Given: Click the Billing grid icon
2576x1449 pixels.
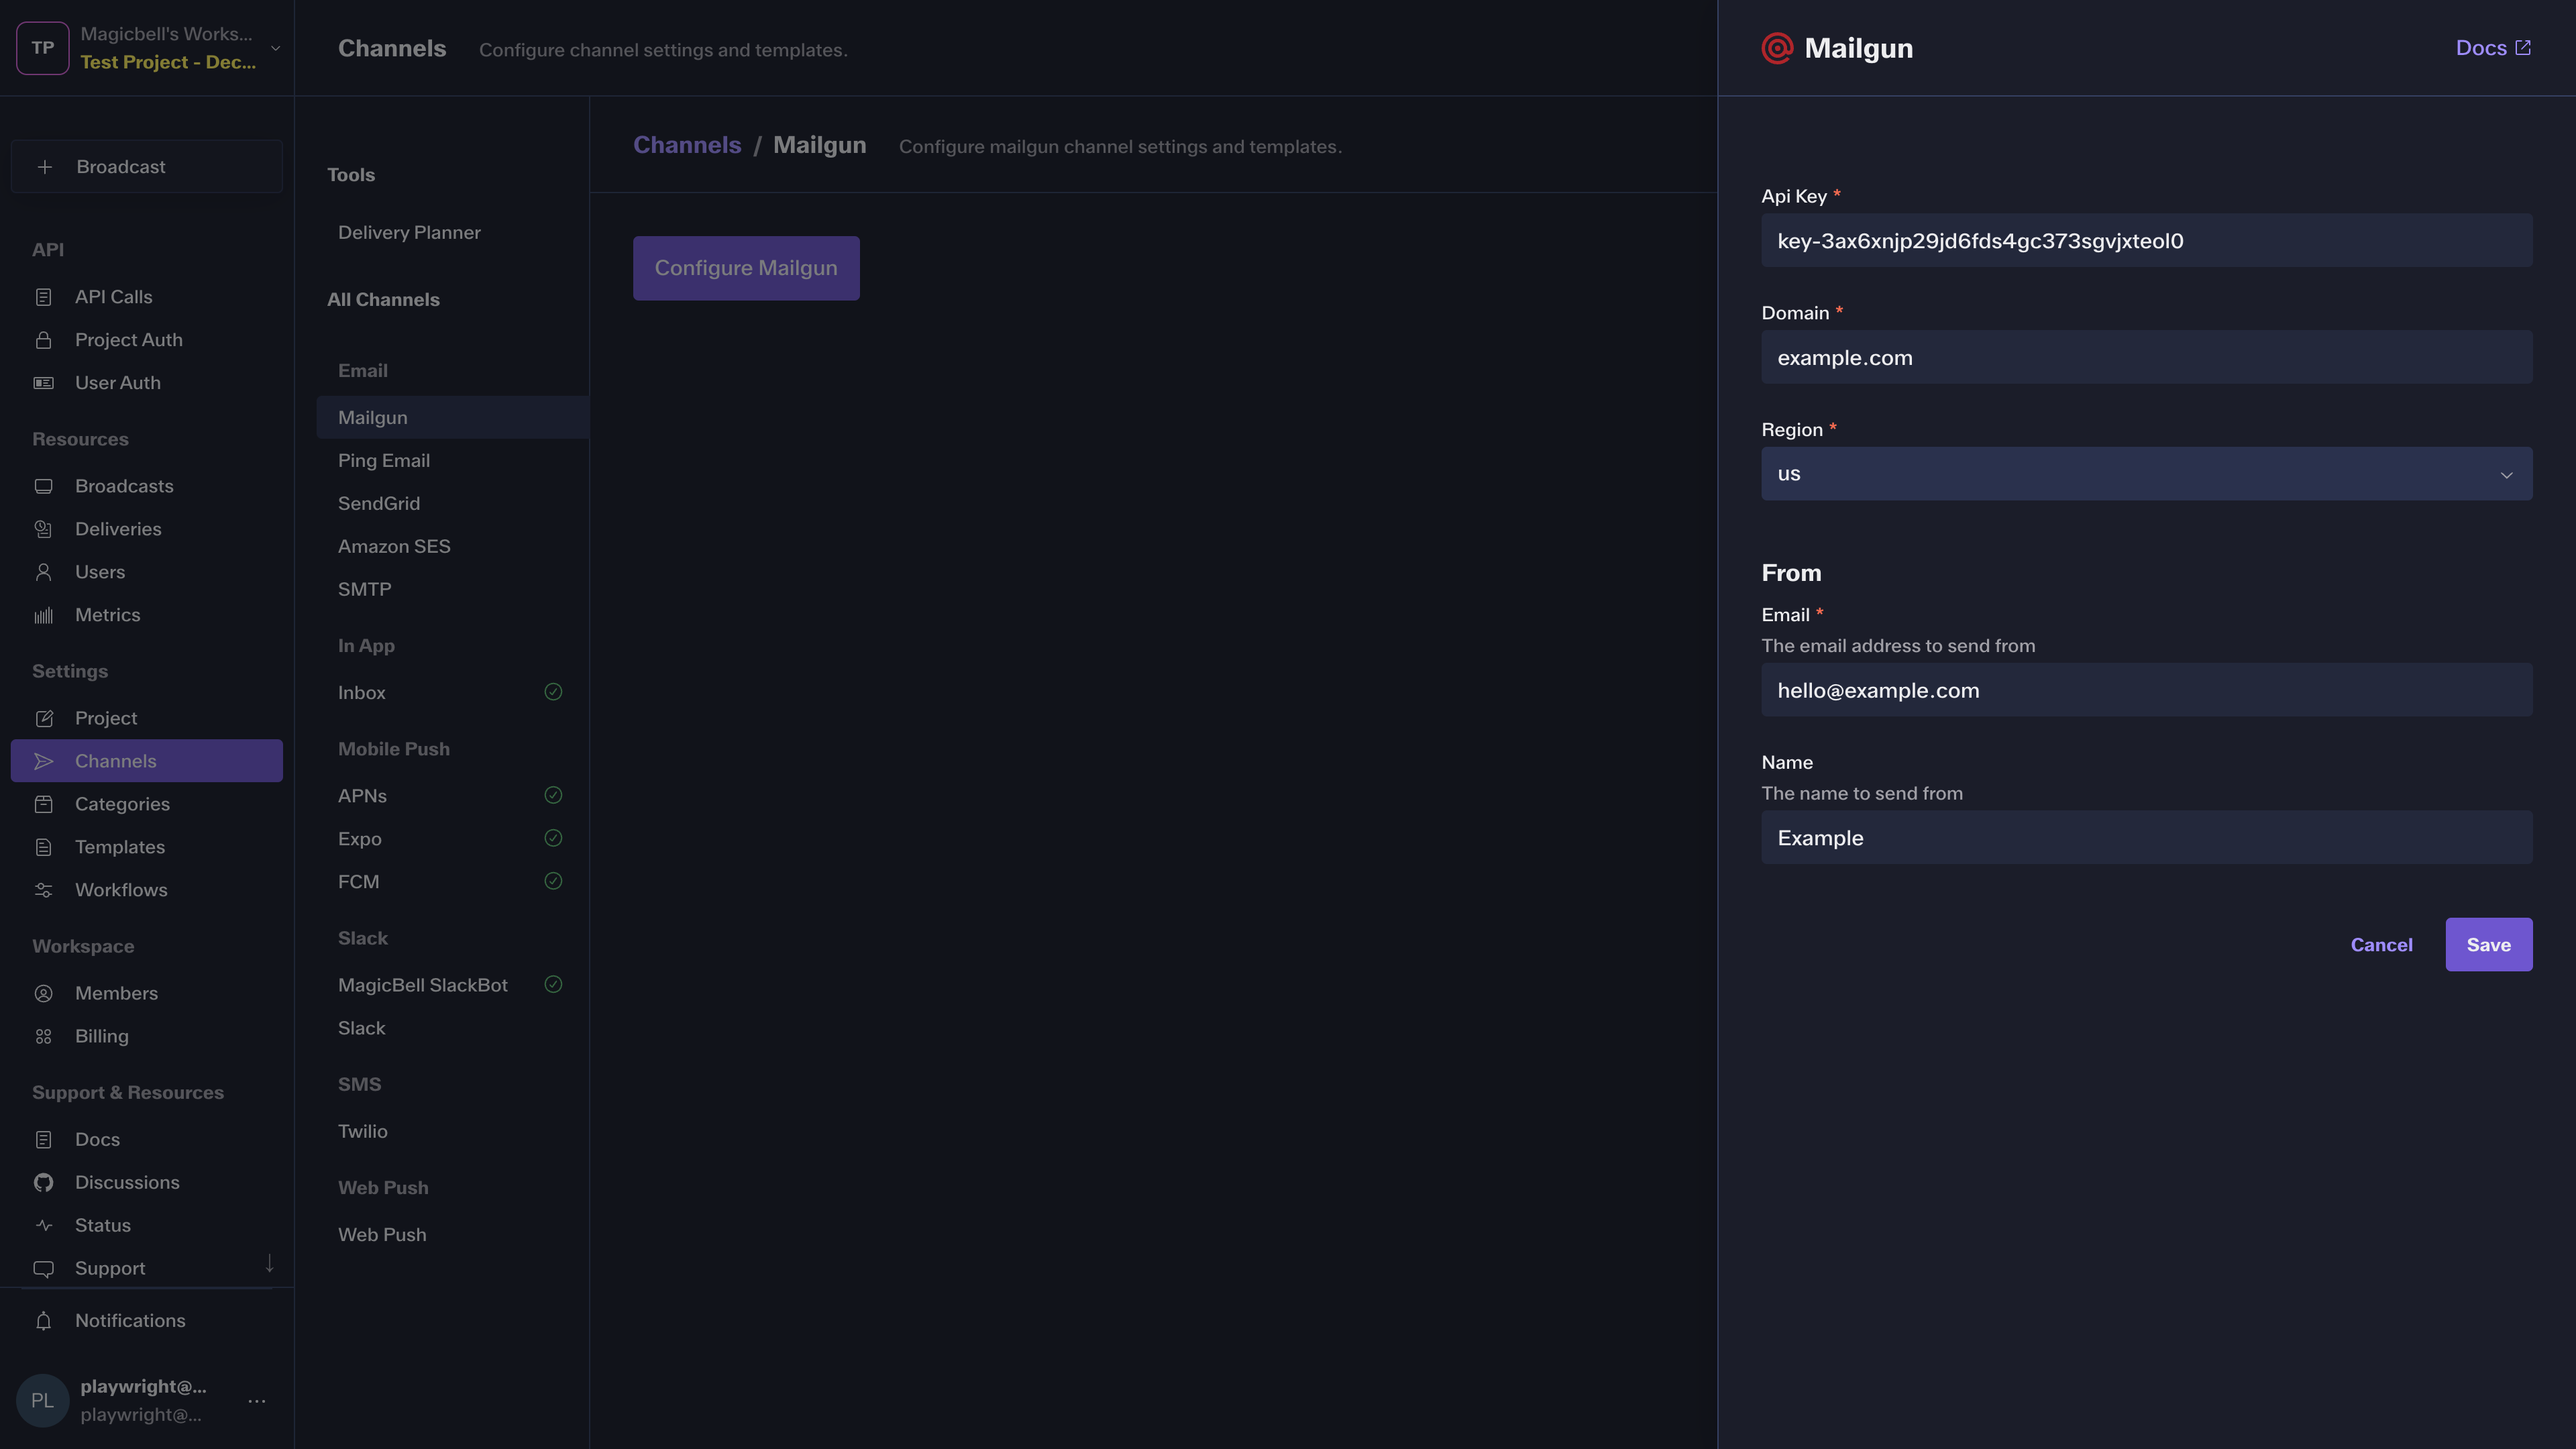Looking at the screenshot, I should point(43,1036).
